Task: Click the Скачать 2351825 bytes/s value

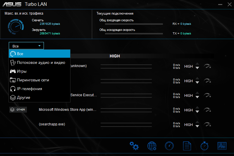Action: tap(50, 24)
